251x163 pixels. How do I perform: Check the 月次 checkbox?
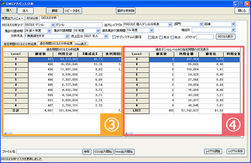[x=161, y=37]
